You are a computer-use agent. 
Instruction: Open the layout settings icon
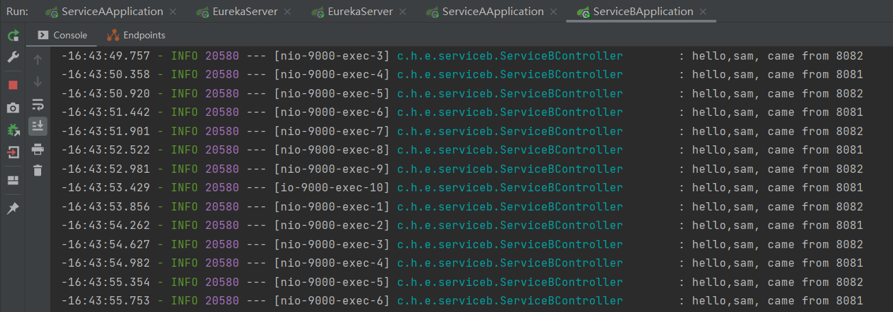[13, 180]
